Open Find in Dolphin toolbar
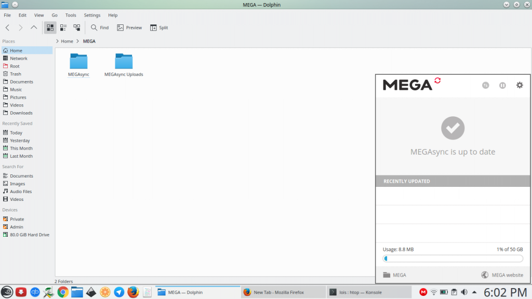Screen dimensions: 532x299 (x=100, y=28)
